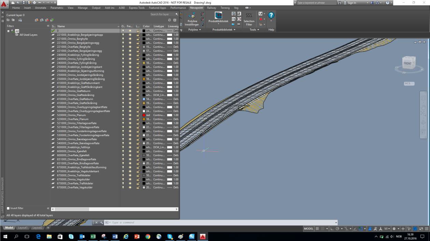Open the AutoCAD application menu button
This screenshot has height=241, width=430.
(x=4, y=5)
